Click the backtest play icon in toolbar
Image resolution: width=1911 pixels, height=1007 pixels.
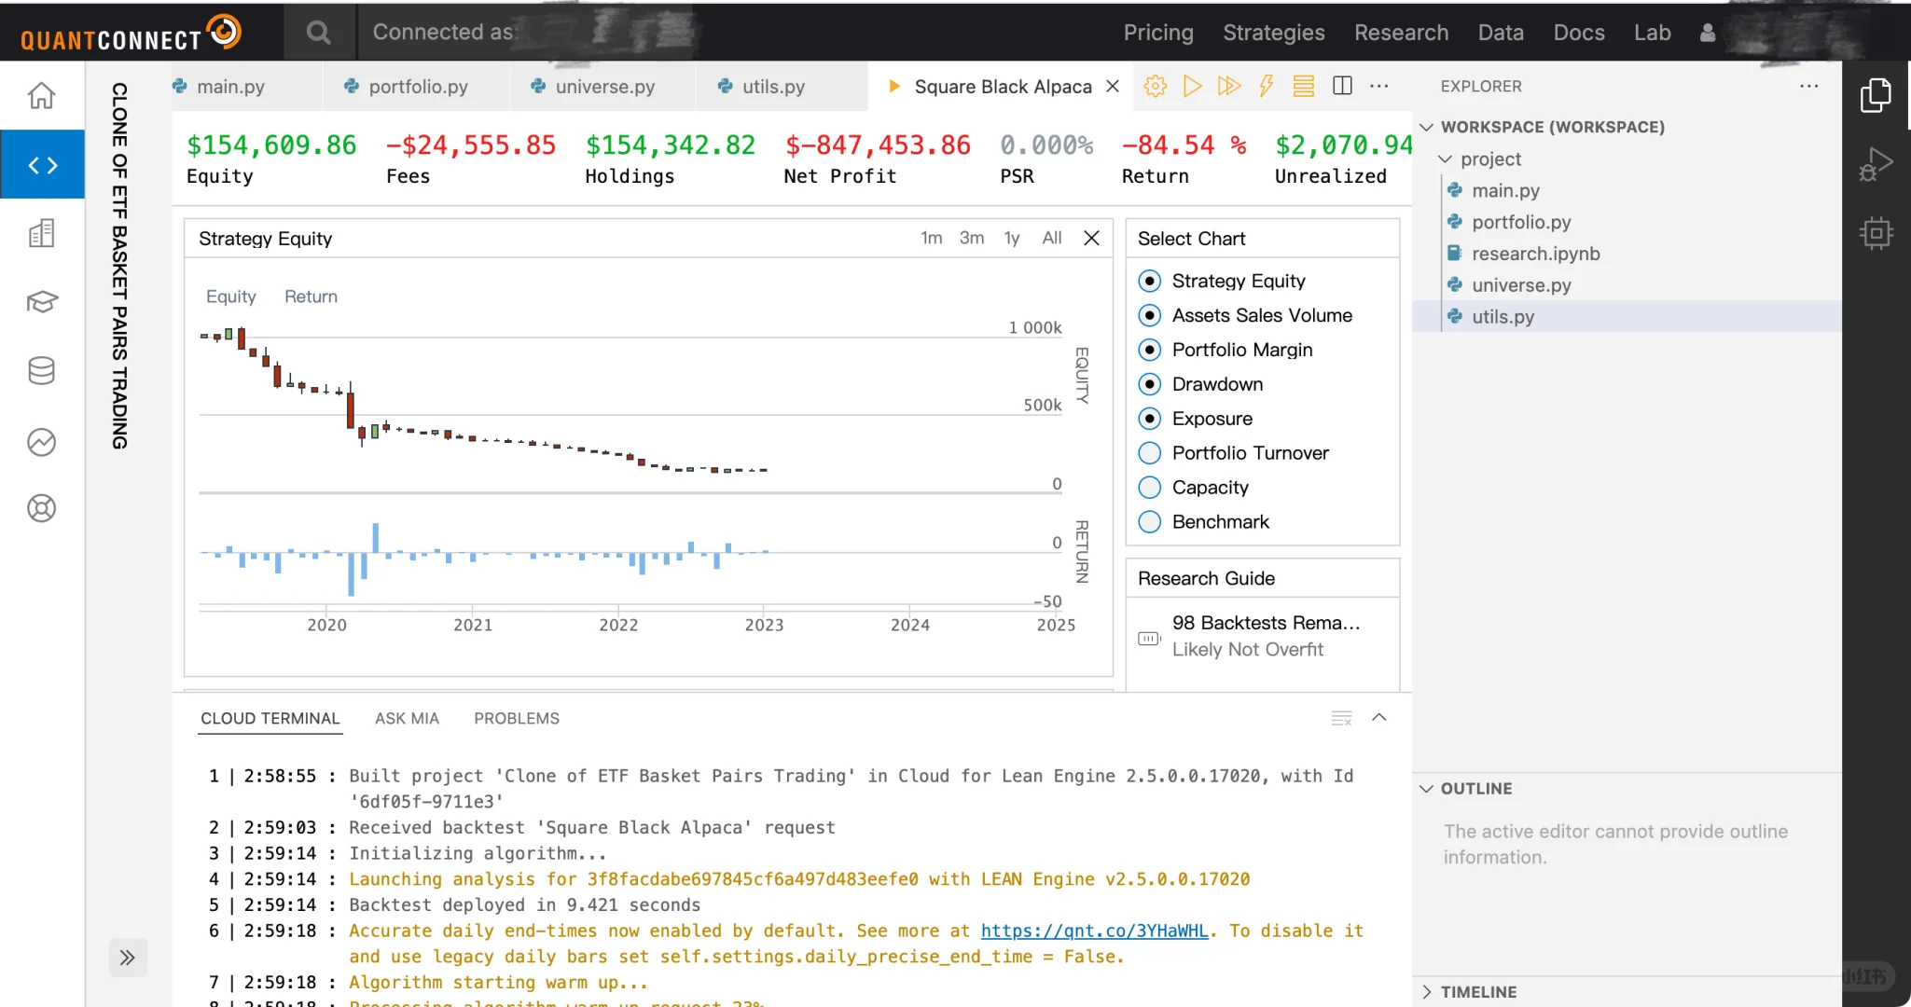tap(1192, 87)
